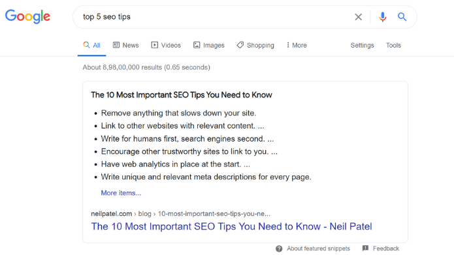This screenshot has height=255, width=454.
Task: Open the Images results tab
Action: (x=209, y=45)
